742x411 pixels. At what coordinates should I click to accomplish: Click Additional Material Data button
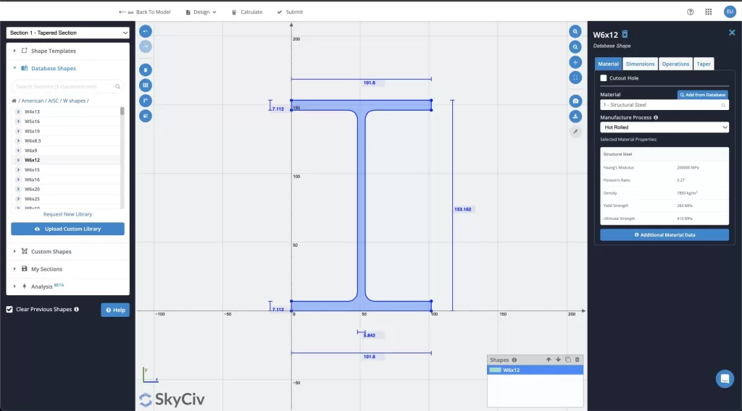tap(664, 234)
